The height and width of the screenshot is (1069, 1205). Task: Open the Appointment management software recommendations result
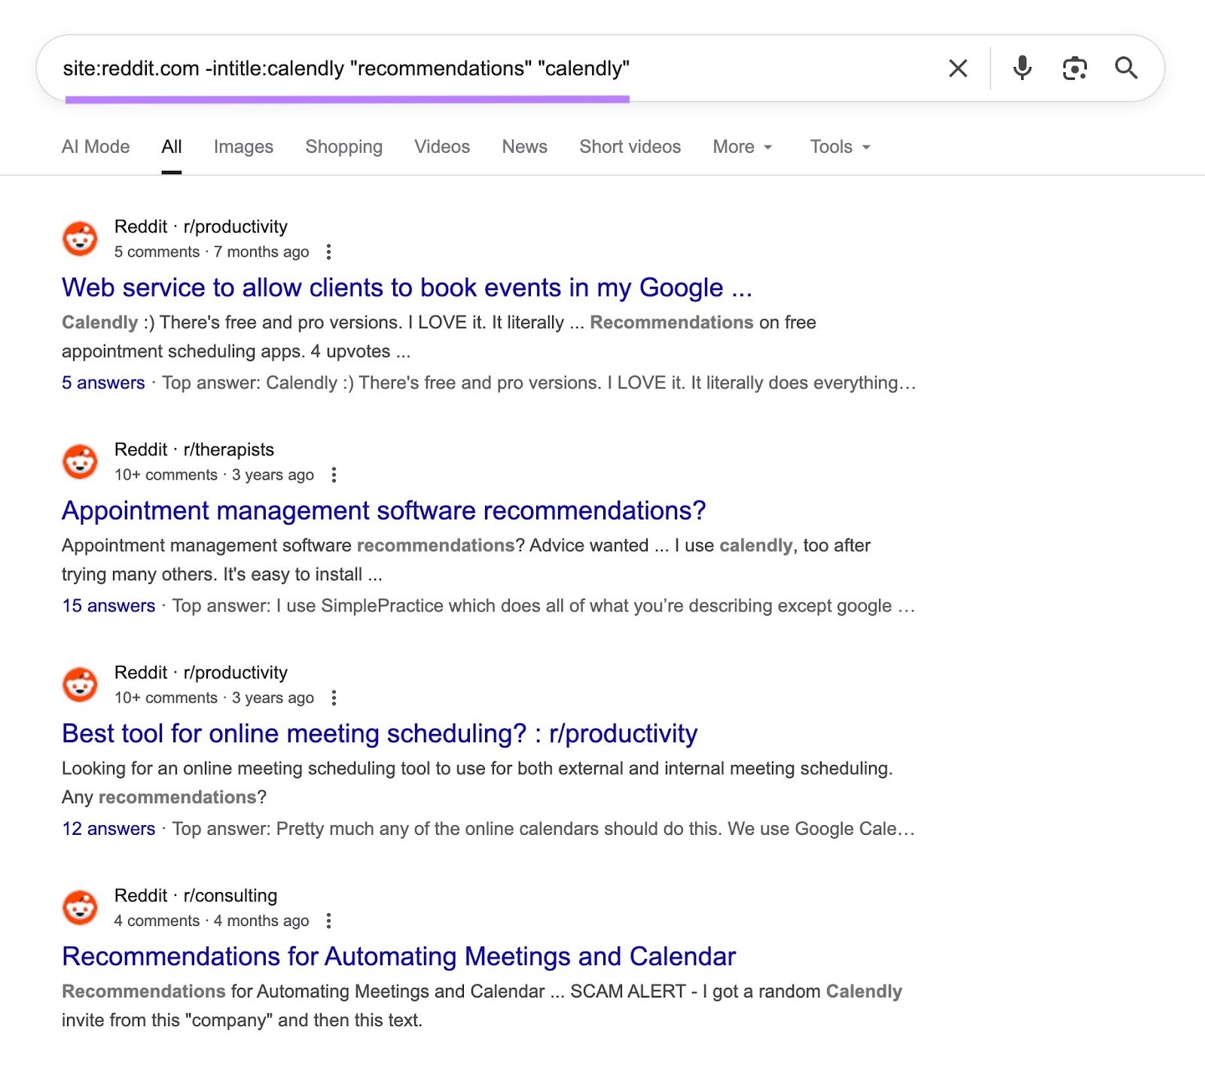tap(384, 510)
